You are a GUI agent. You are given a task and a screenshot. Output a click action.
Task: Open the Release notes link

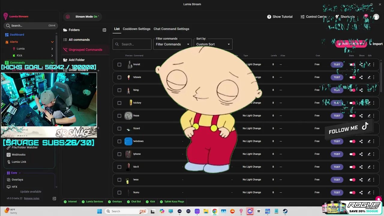[31, 198]
